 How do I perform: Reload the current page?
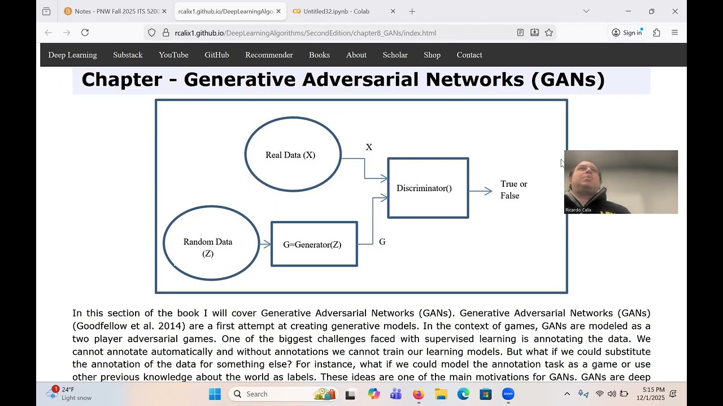(85, 33)
